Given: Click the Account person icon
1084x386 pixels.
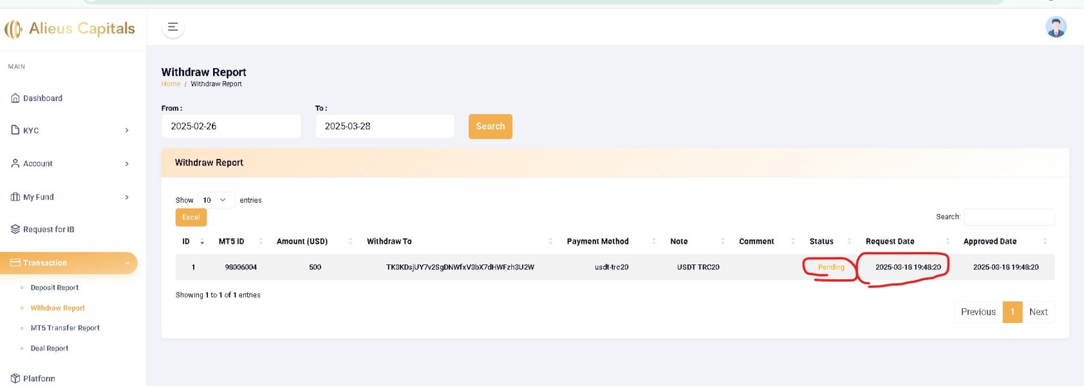Looking at the screenshot, I should pos(15,163).
